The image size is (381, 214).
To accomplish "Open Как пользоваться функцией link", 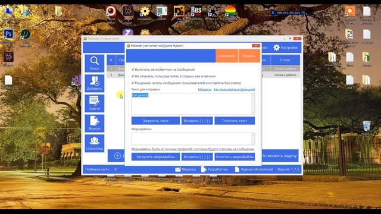I will tap(234, 90).
